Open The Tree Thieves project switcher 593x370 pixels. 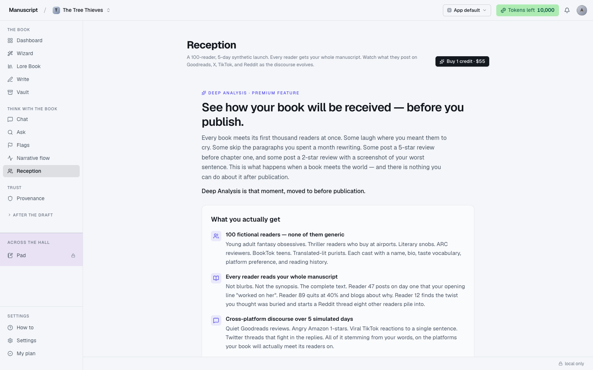coord(82,10)
